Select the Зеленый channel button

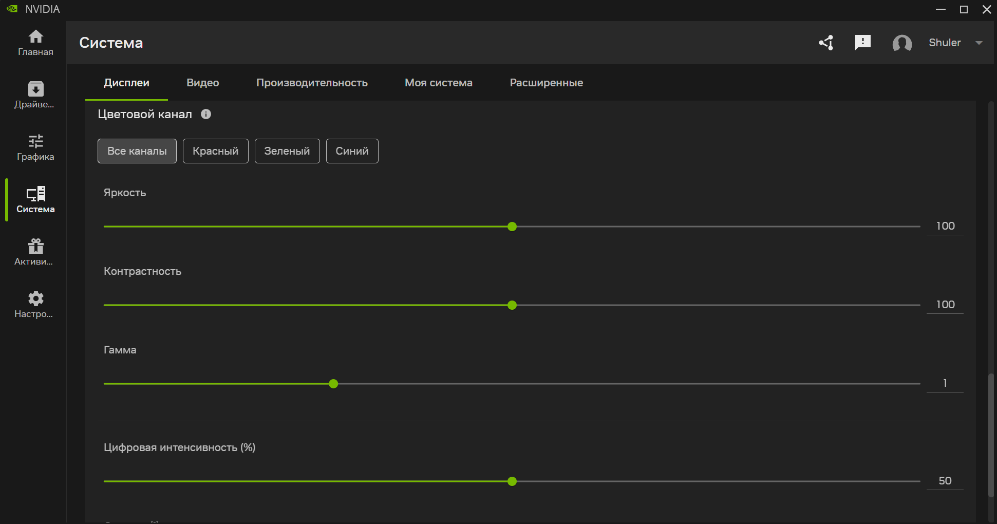click(x=287, y=151)
